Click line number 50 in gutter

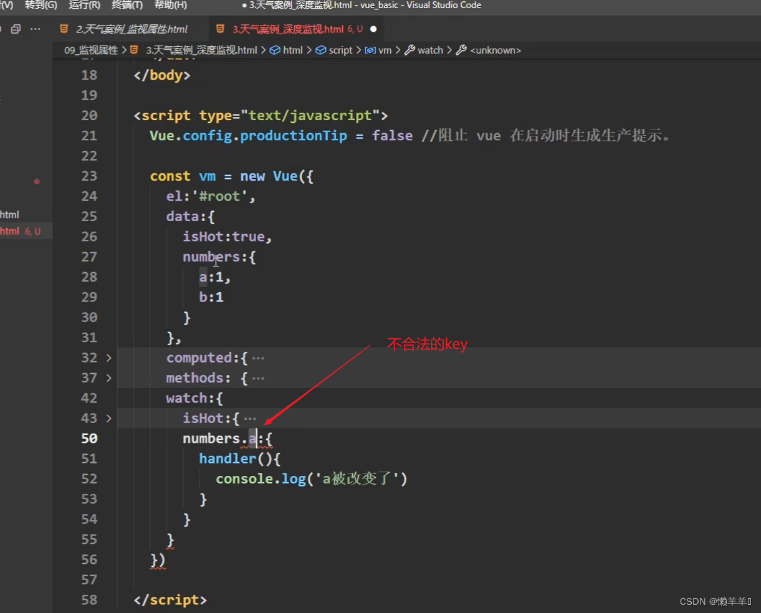(x=89, y=439)
